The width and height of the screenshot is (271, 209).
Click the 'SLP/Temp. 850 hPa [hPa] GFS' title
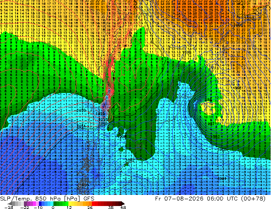[x=47, y=199]
